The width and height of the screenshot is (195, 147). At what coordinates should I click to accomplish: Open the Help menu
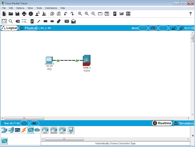(62, 8)
